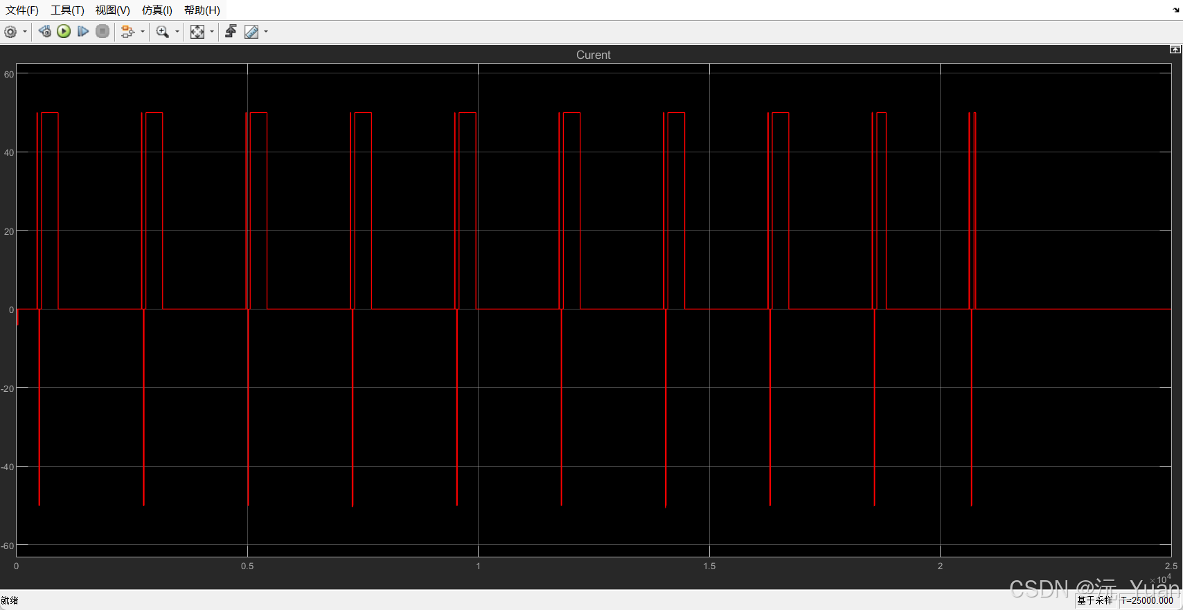Click y-axis label -40
Image resolution: width=1183 pixels, height=610 pixels.
coord(8,467)
